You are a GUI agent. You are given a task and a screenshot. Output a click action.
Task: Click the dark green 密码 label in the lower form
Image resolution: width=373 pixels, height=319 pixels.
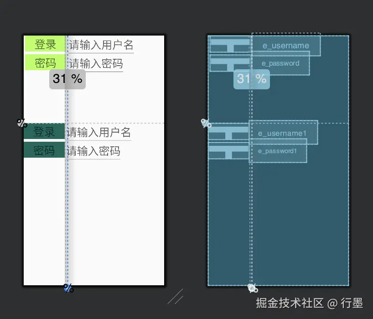click(x=44, y=151)
